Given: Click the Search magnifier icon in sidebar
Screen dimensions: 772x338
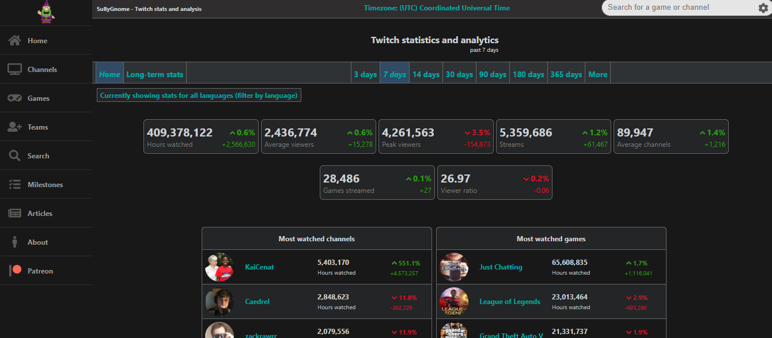Looking at the screenshot, I should click(x=14, y=156).
